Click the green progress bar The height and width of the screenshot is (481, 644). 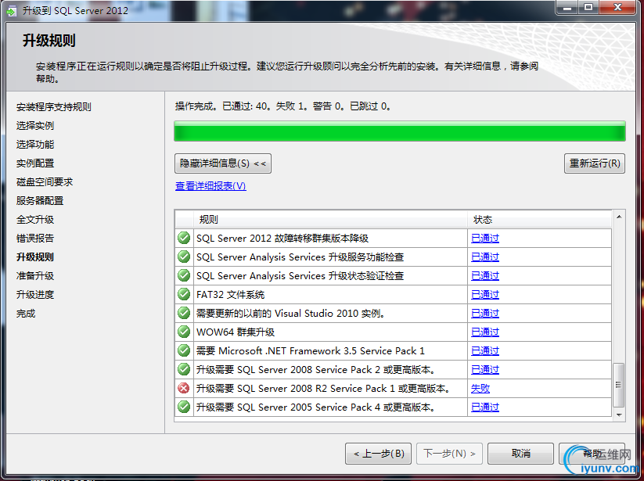pos(400,131)
